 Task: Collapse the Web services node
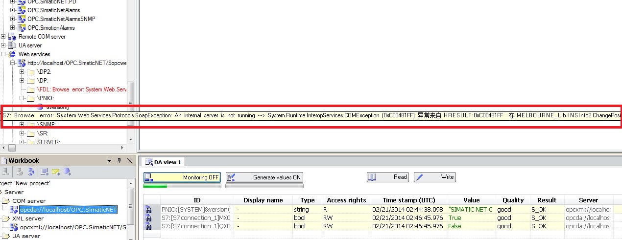click(3, 54)
